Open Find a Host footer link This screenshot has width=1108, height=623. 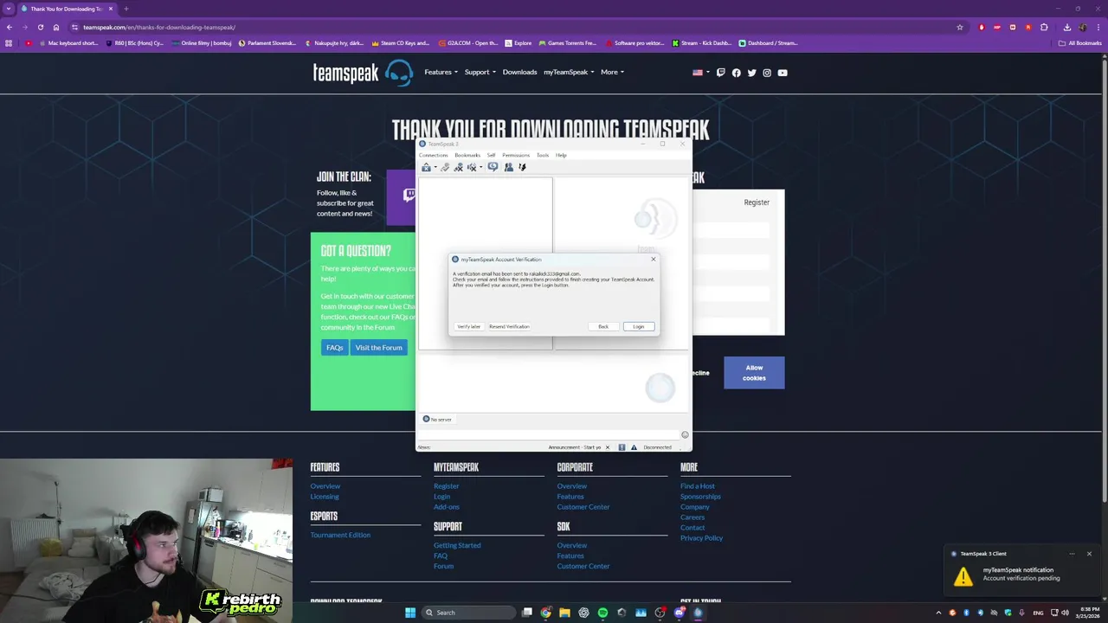[x=698, y=486]
